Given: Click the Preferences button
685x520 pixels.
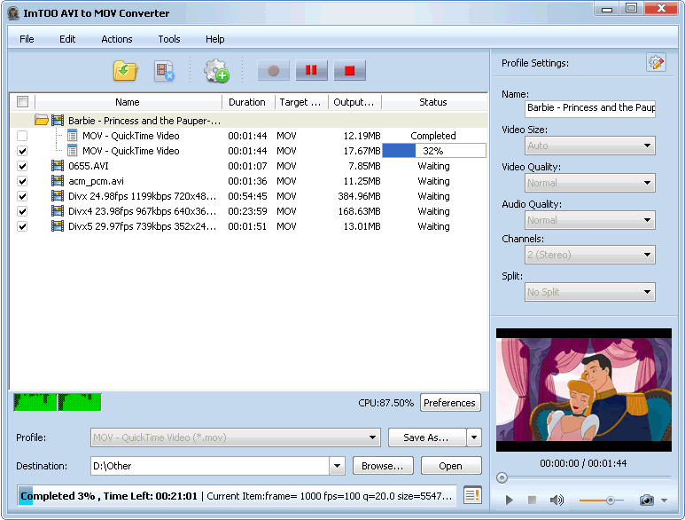Looking at the screenshot, I should coord(450,403).
